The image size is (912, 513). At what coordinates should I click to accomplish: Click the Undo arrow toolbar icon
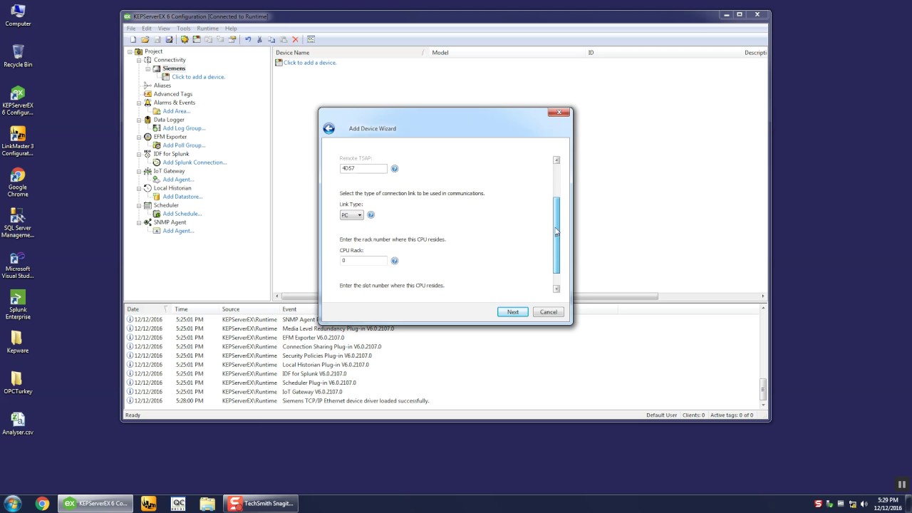[248, 39]
